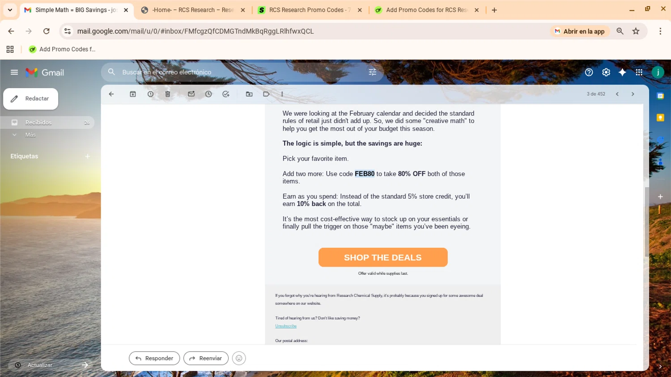Open the tab search dropdown arrow
The image size is (671, 377).
click(x=10, y=10)
